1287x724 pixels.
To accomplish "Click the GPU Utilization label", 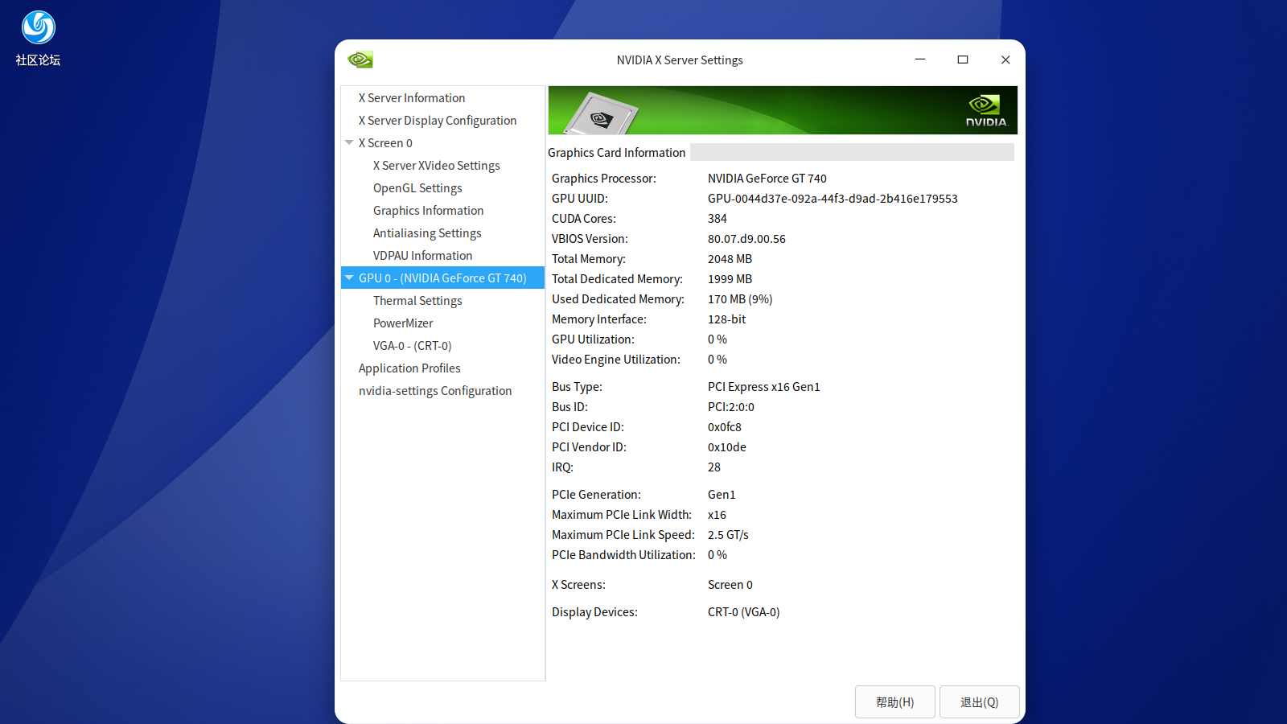I will point(593,339).
